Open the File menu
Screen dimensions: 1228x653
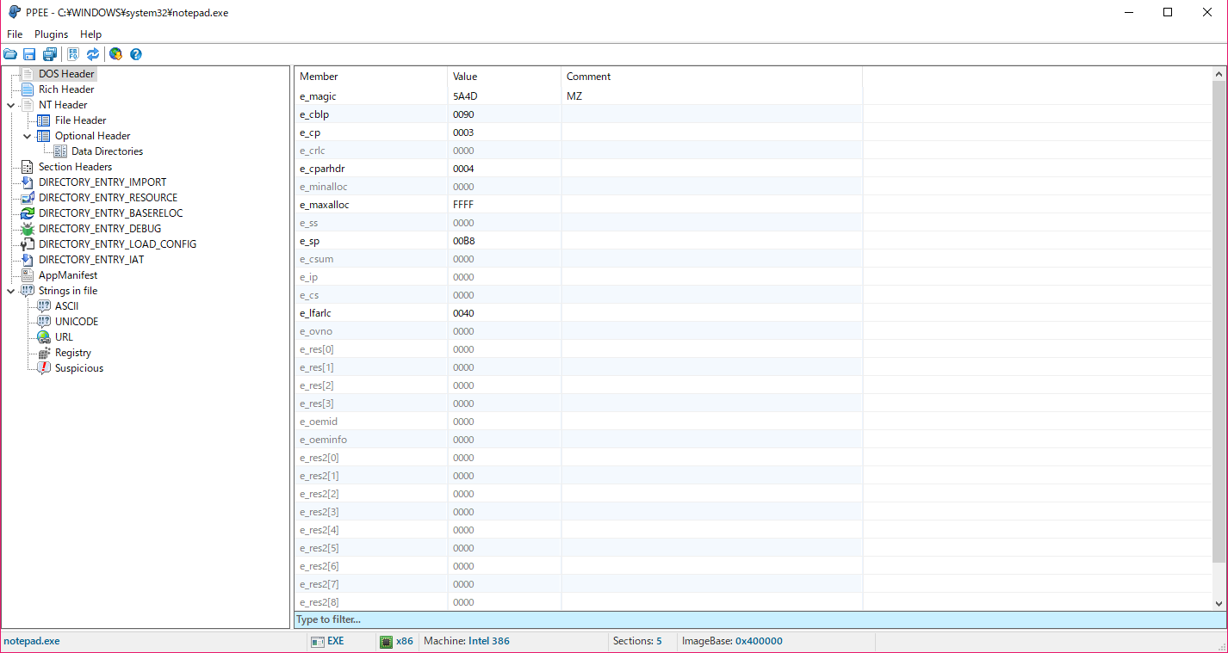coord(15,34)
